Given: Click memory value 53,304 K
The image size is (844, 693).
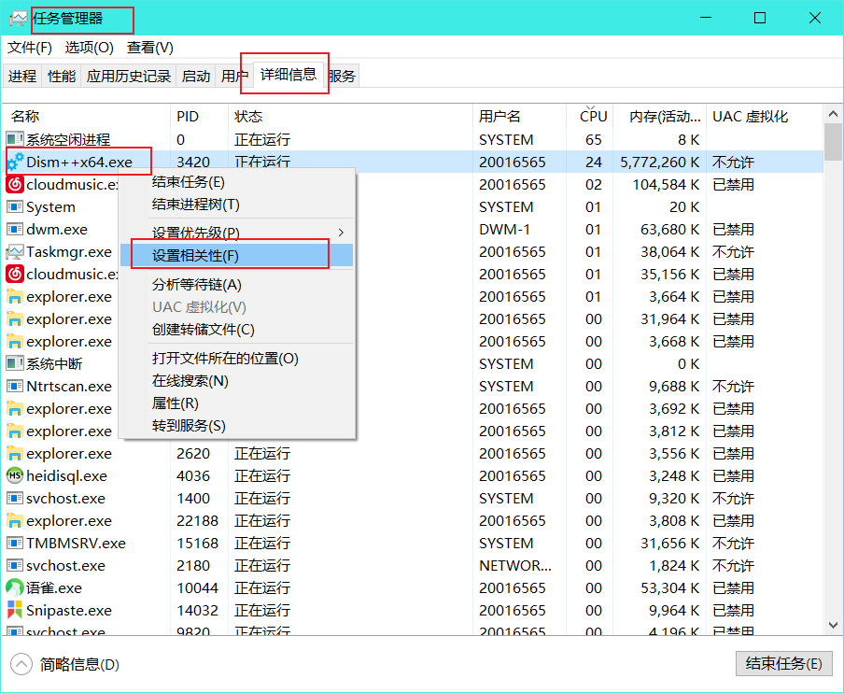Looking at the screenshot, I should click(670, 588).
